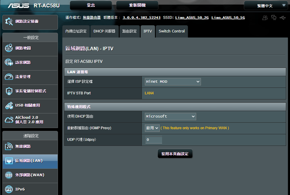Click the 重新開機 reboot button
This screenshot has width=290, height=195.
[x=137, y=5]
